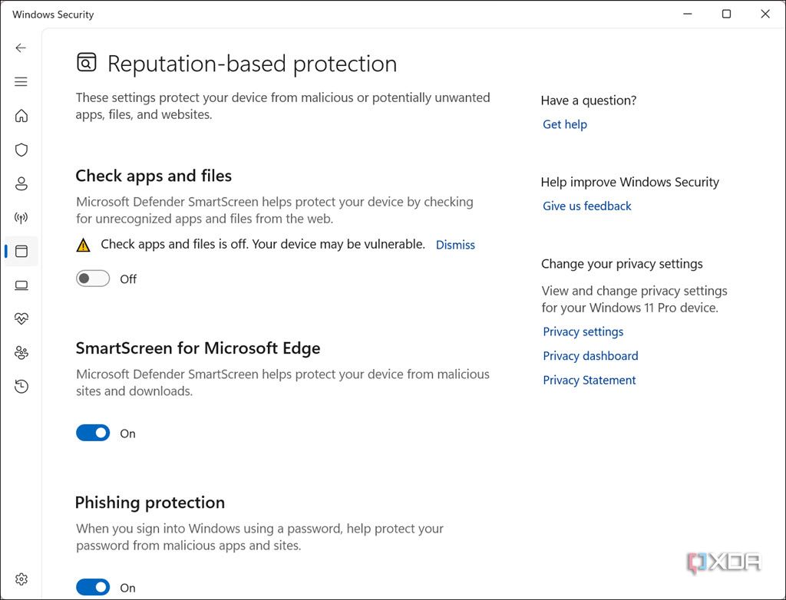Open Firewall & network protection icon
Viewport: 786px width, 600px height.
pos(21,217)
